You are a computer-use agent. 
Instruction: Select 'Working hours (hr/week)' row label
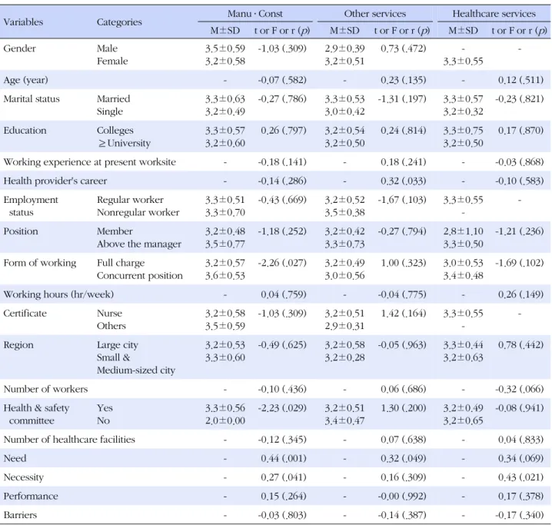[x=58, y=294]
